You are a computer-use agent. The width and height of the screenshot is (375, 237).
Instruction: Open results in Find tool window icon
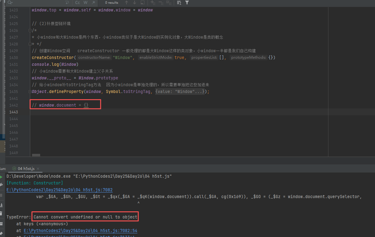[179, 2]
